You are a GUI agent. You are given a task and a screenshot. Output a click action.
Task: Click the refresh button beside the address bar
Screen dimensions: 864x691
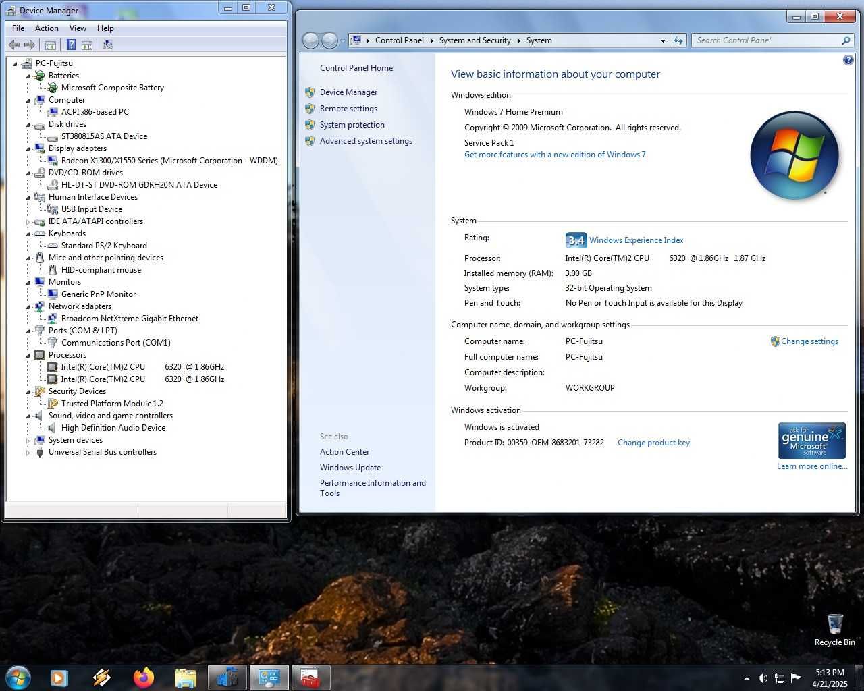pos(678,40)
